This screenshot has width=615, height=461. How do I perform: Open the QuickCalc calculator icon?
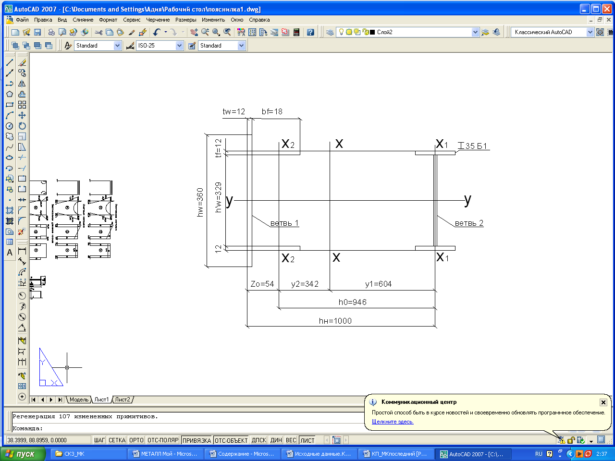pos(296,32)
